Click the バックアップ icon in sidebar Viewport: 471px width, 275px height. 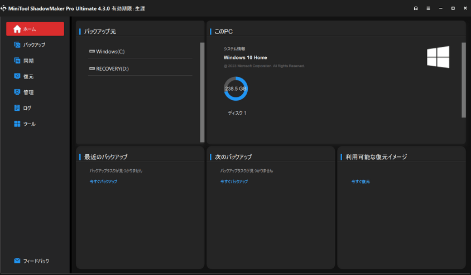coord(17,45)
